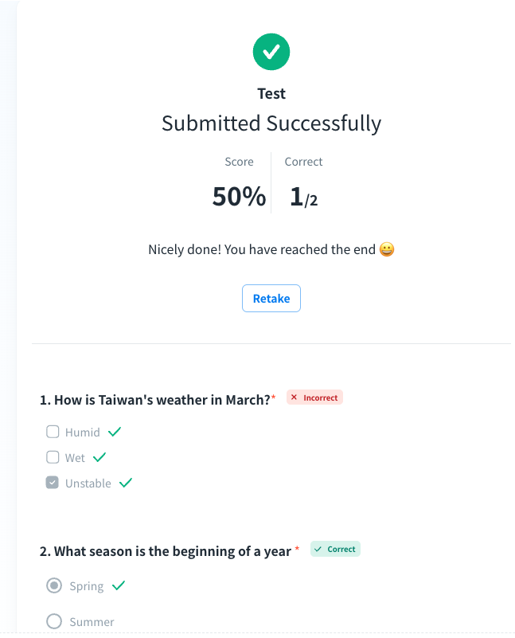Screen dimensions: 515x638
Task: Click the green success checkmark circle
Action: [271, 53]
